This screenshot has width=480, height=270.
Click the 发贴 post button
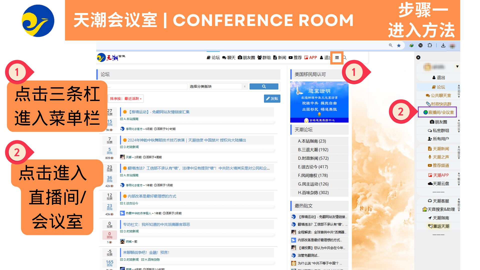click(x=272, y=98)
